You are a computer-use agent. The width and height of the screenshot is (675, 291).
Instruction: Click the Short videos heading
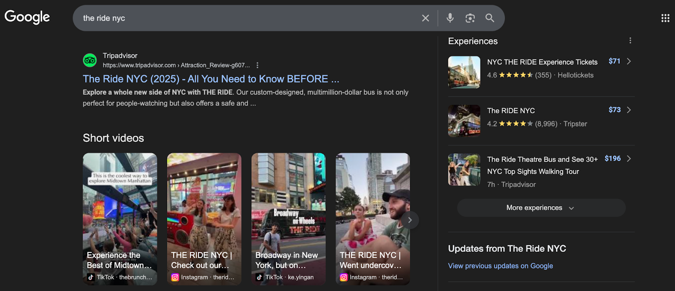point(113,138)
